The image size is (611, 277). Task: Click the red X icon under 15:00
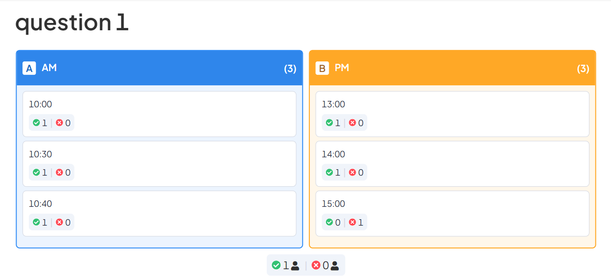(353, 222)
